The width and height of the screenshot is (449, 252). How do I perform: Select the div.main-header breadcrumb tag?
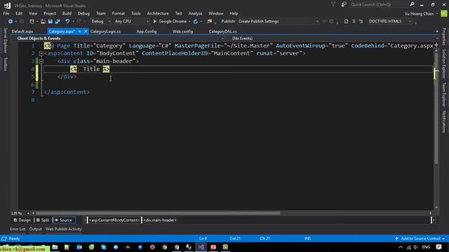tap(160, 220)
